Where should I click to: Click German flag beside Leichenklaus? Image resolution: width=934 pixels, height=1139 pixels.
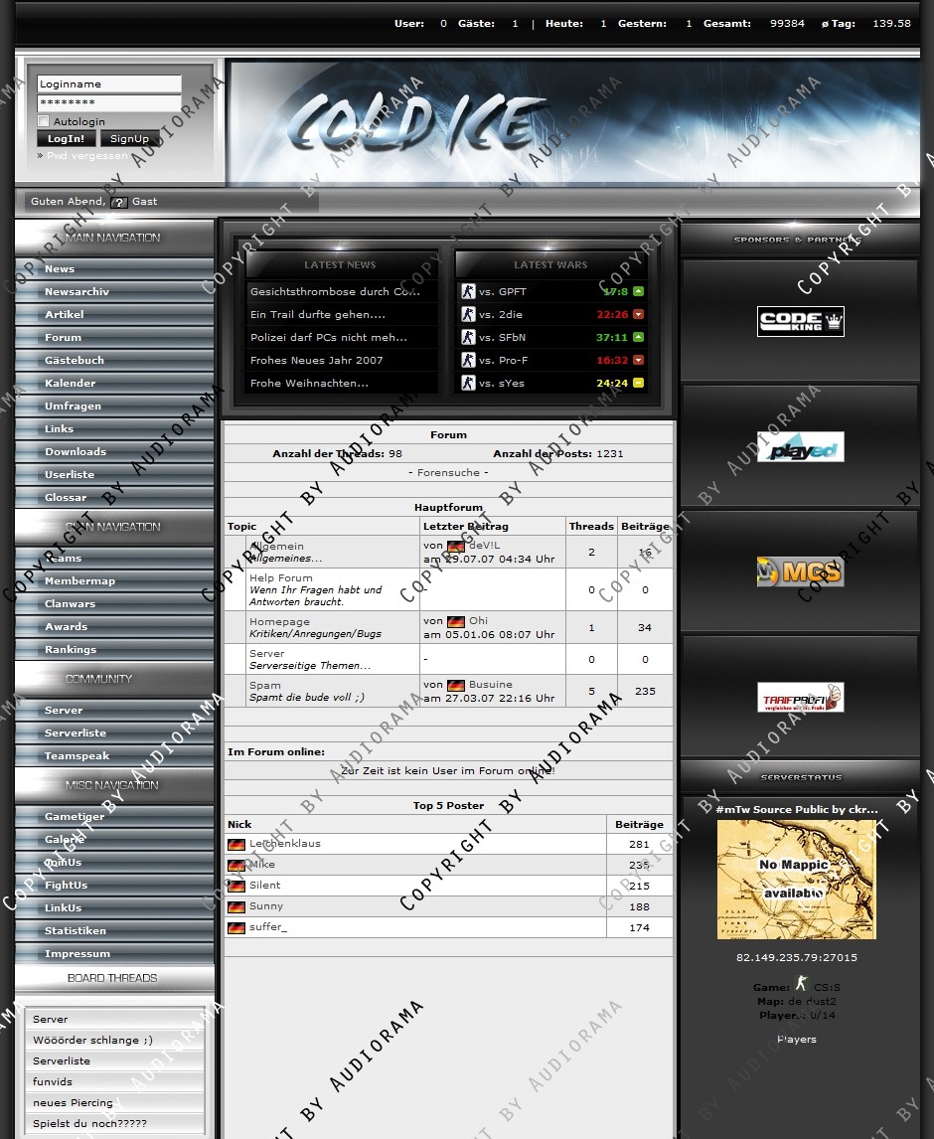(x=236, y=844)
